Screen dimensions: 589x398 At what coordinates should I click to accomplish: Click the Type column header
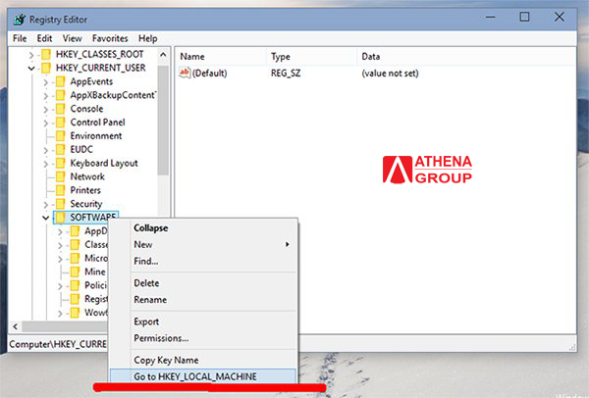pyautogui.click(x=281, y=57)
